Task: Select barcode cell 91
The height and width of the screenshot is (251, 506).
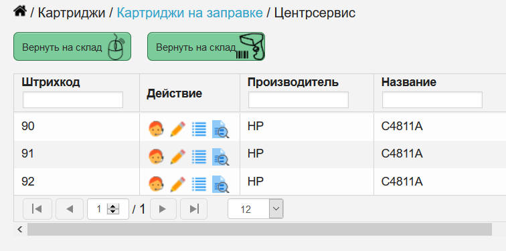Action: (77, 154)
